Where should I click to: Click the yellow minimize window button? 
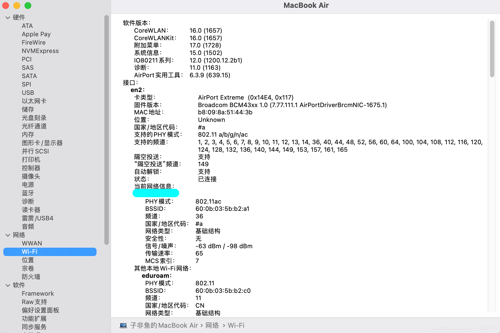17,6
